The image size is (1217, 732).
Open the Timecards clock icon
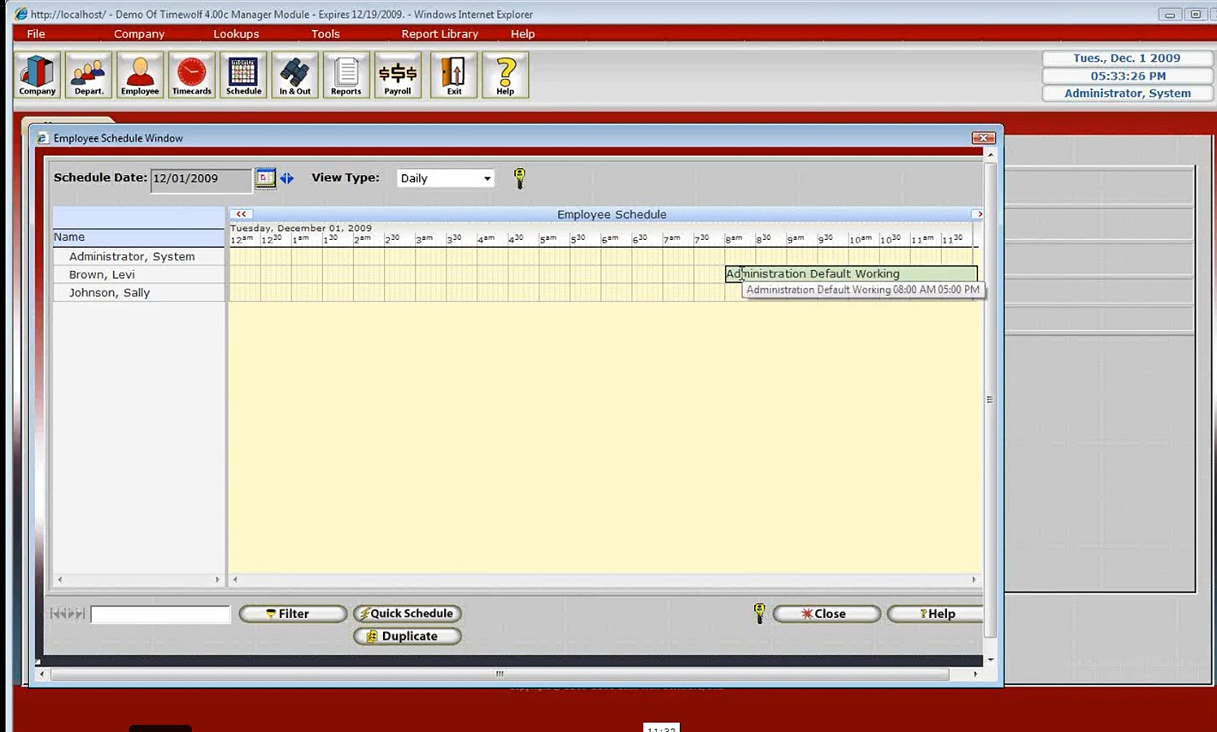click(x=192, y=75)
